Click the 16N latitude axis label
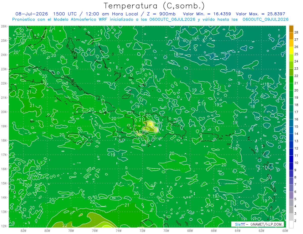The image size is (303, 234). click(x=4, y=169)
